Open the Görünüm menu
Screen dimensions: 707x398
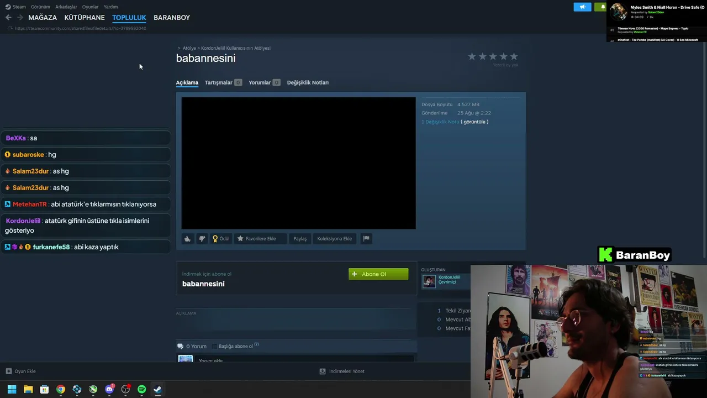[x=40, y=7]
